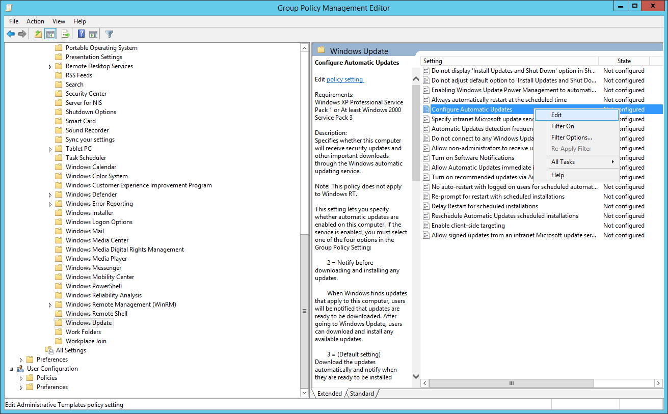Click the app icon in title bar
The image size is (668, 414).
click(9, 7)
